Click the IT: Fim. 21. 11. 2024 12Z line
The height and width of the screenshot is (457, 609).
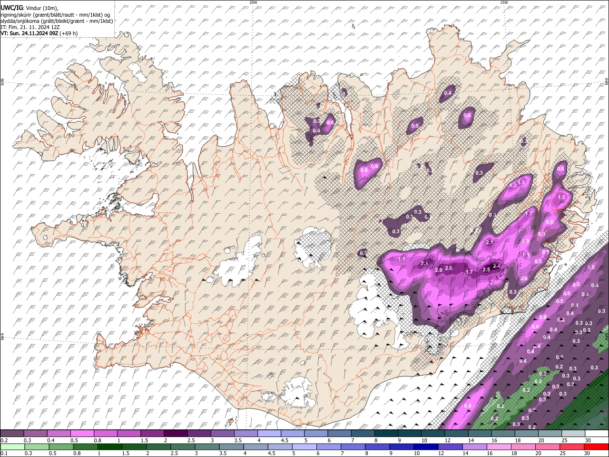point(30,27)
